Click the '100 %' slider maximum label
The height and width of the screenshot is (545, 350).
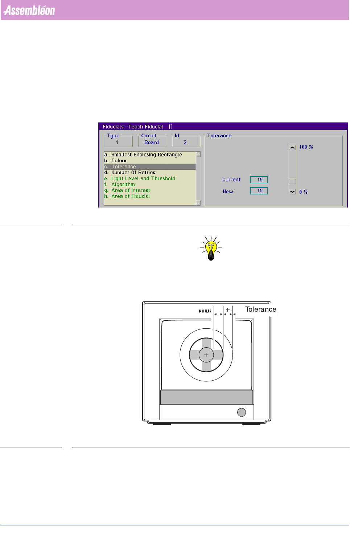306,147
